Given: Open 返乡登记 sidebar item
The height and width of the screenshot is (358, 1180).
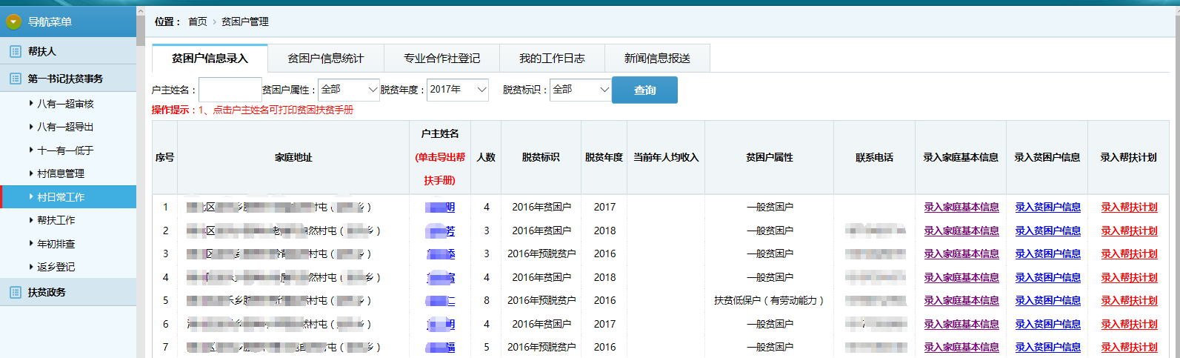Looking at the screenshot, I should pyautogui.click(x=56, y=267).
